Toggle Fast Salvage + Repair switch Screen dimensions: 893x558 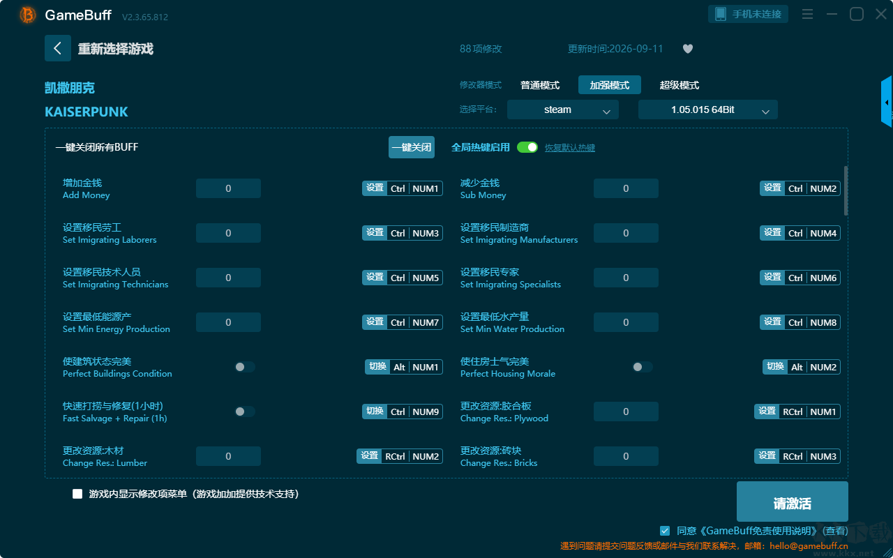[245, 412]
